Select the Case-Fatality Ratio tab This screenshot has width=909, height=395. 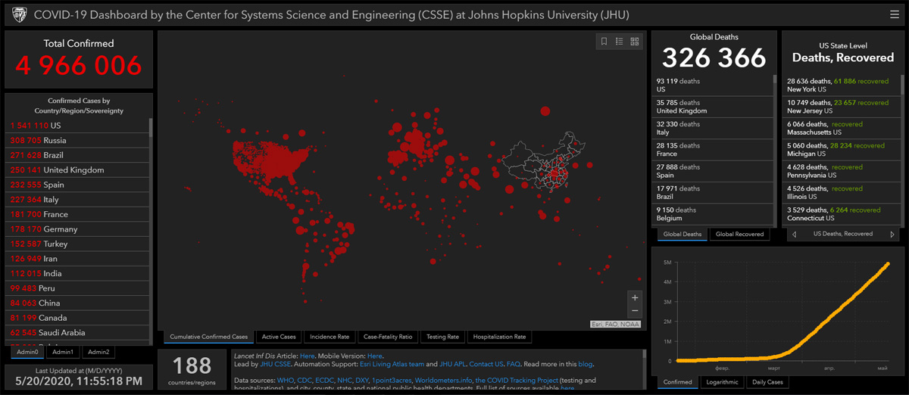pyautogui.click(x=388, y=337)
